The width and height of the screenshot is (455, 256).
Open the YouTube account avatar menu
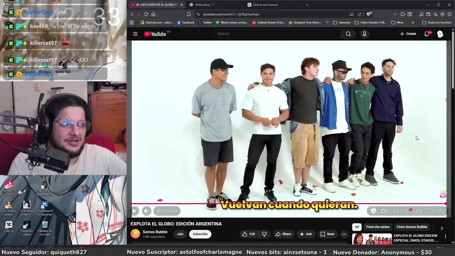tap(440, 34)
